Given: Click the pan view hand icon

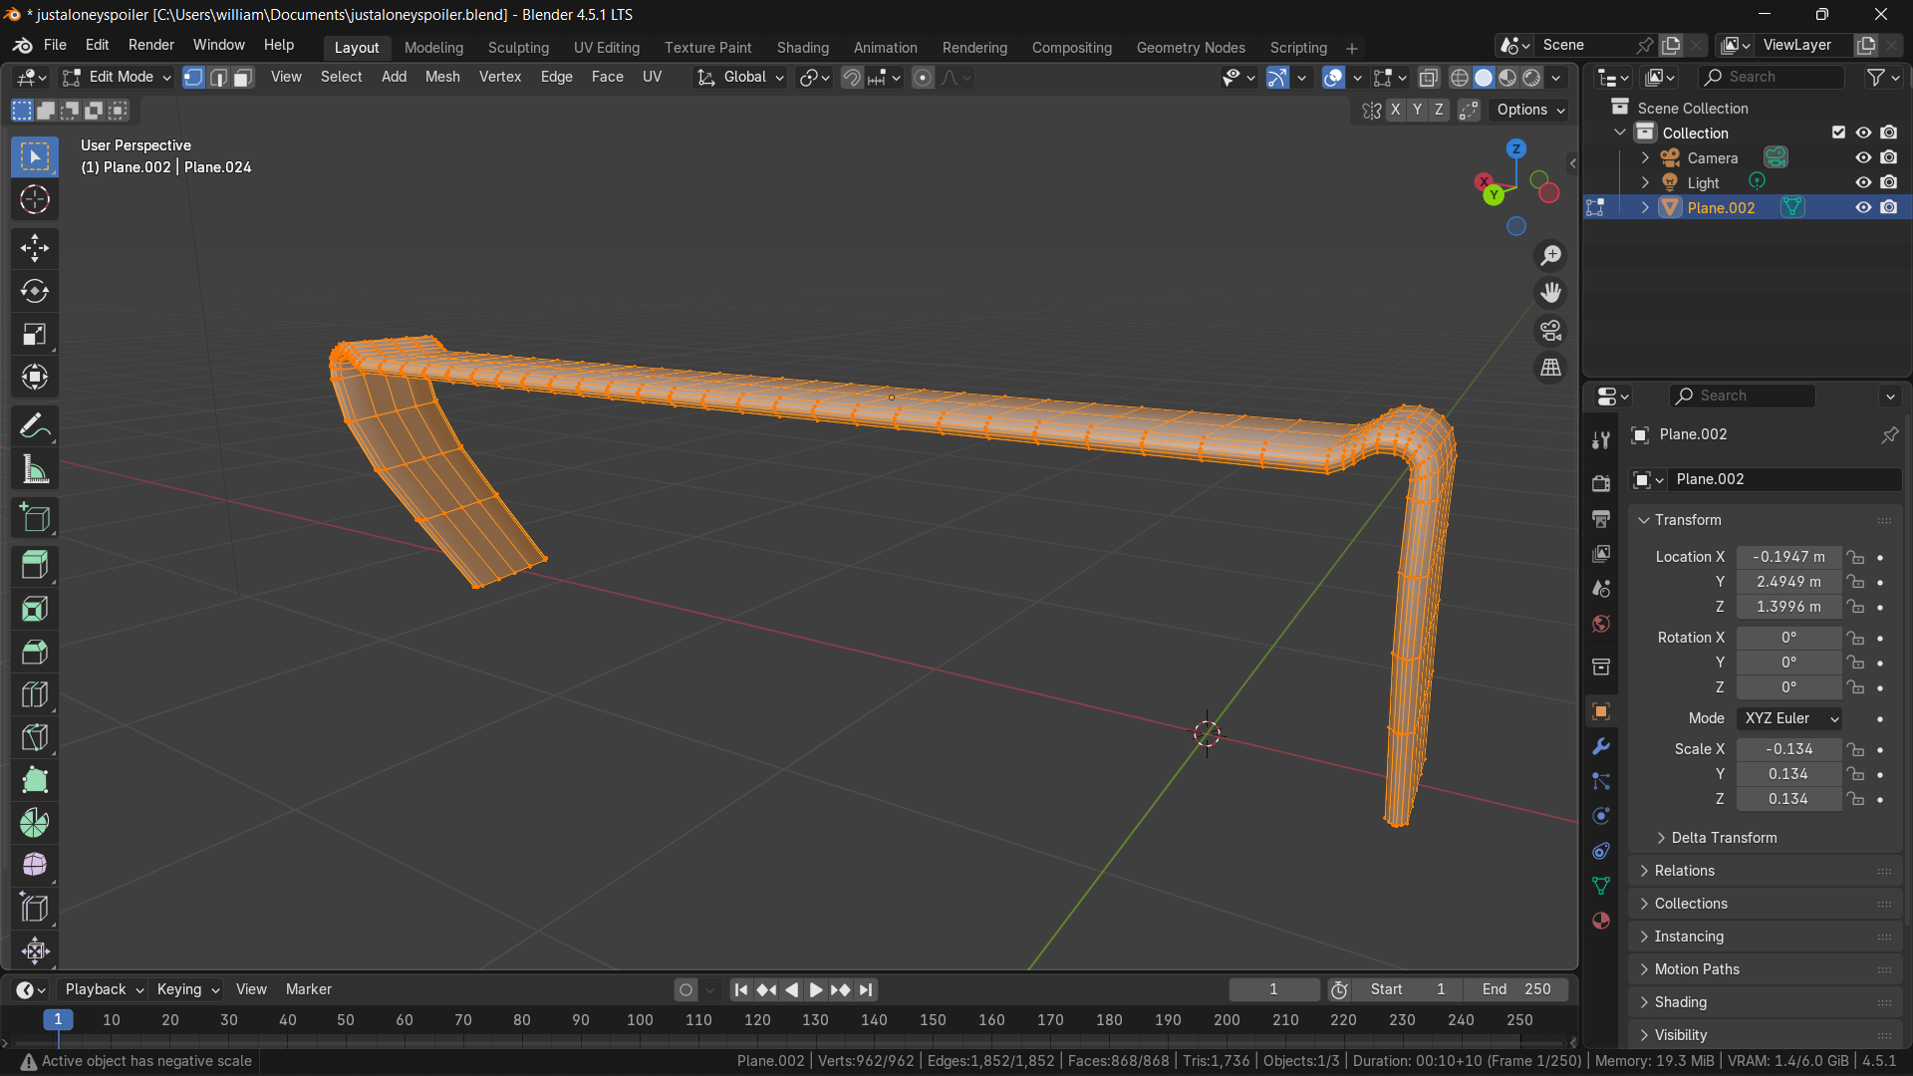Looking at the screenshot, I should (1551, 293).
